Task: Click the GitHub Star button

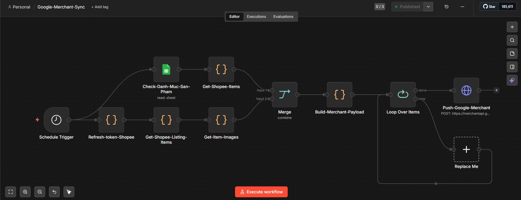Action: pyautogui.click(x=489, y=6)
